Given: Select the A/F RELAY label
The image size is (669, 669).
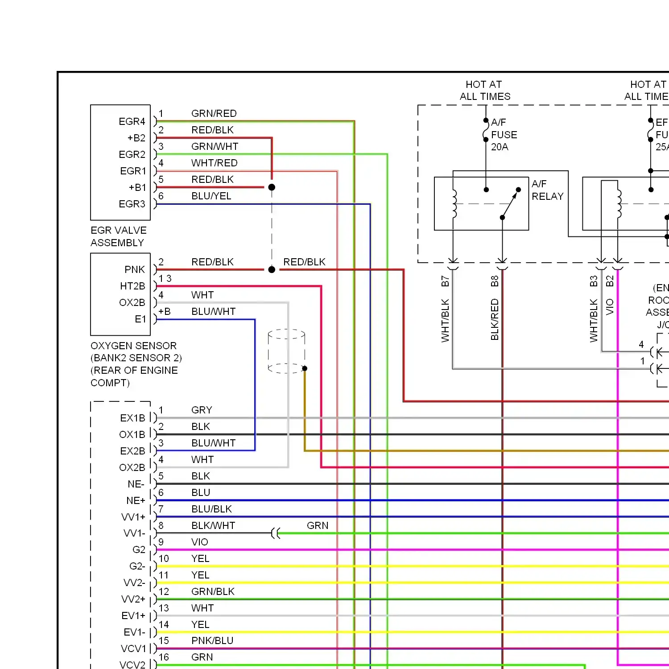Looking at the screenshot, I should coord(548,190).
